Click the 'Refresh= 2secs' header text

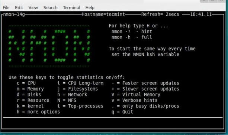pos(160,14)
